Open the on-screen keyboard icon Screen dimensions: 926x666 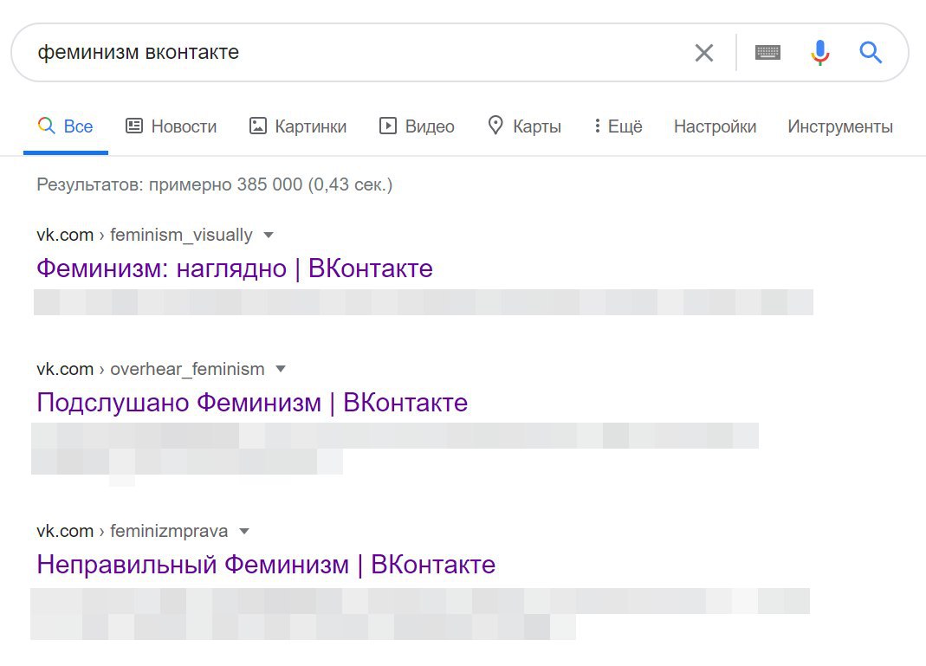[767, 53]
